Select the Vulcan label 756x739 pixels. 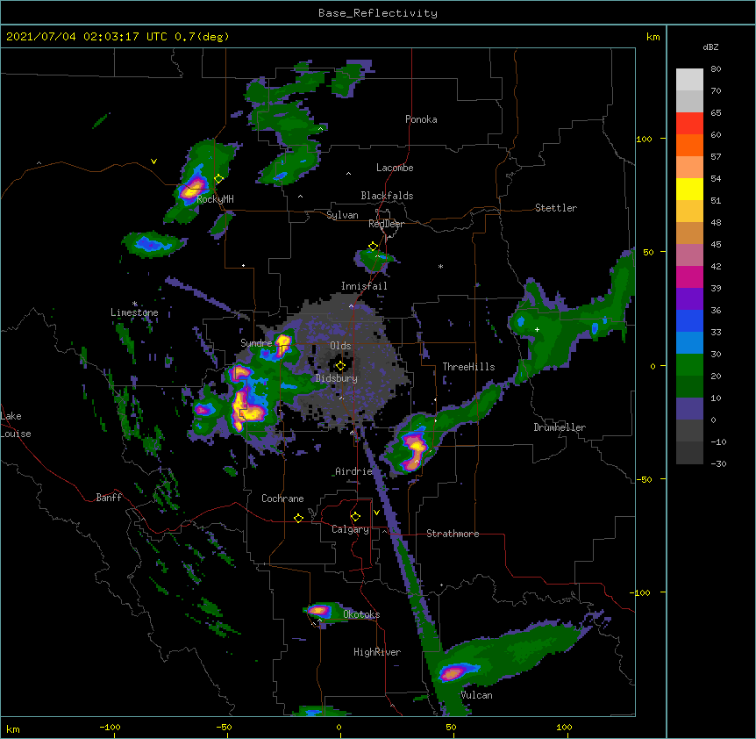[476, 695]
